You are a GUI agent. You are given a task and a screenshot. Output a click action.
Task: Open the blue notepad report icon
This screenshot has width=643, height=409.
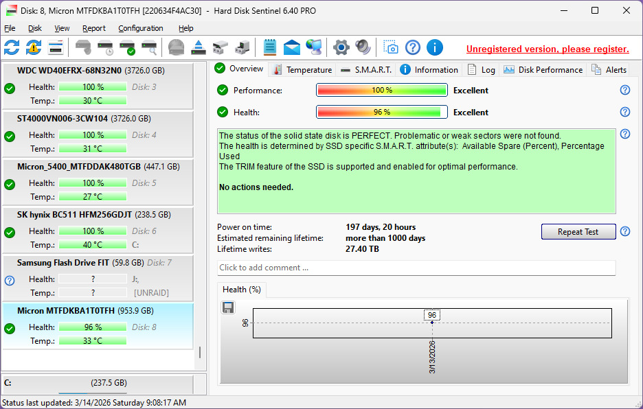(x=269, y=47)
